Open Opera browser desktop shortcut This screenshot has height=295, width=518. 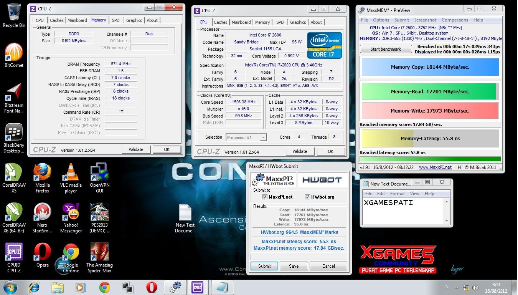tap(42, 255)
